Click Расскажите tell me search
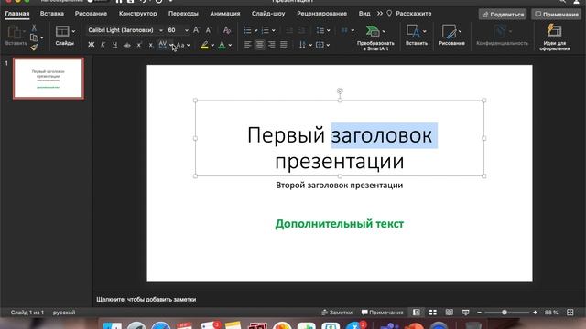Viewport: 586px width, 329px height. point(409,14)
